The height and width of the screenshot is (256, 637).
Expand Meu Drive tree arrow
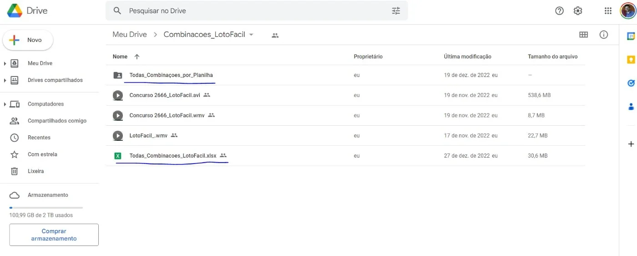pyautogui.click(x=5, y=63)
